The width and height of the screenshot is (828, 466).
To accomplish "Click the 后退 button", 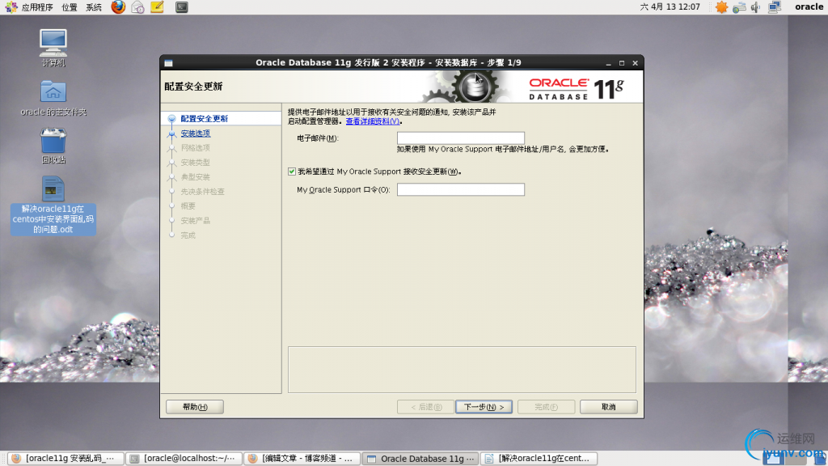I will pos(426,407).
